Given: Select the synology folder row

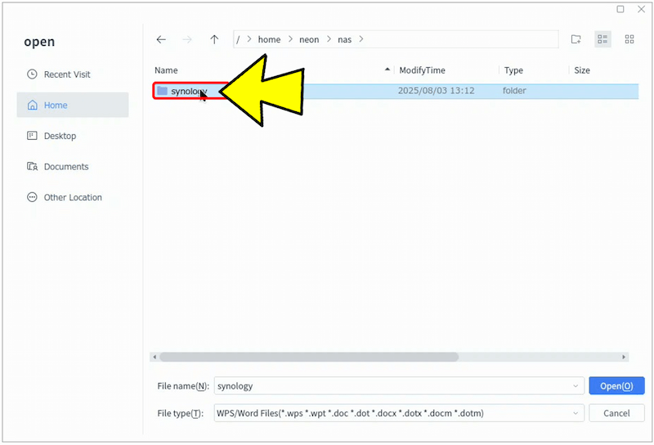Looking at the screenshot, I should [396, 91].
